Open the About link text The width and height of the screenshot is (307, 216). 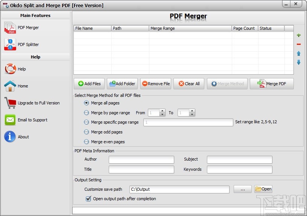coord(23,137)
